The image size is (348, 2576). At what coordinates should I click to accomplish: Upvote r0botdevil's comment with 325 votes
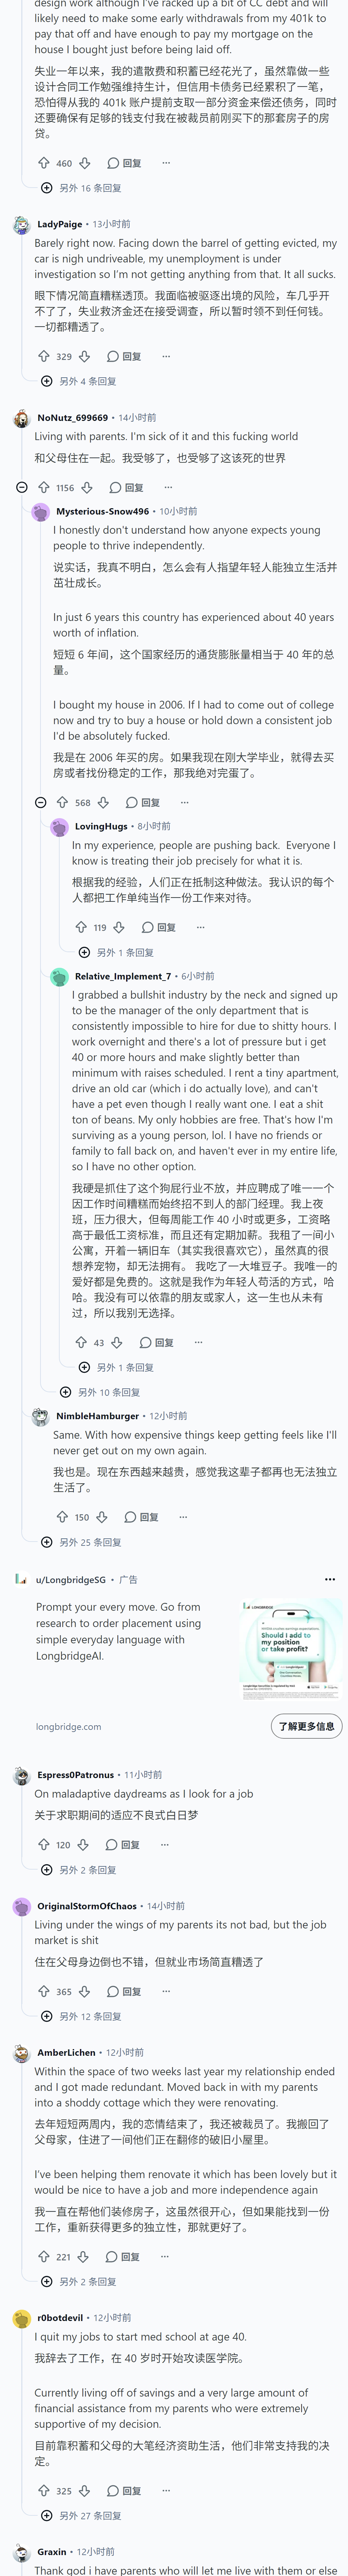coord(43,2490)
